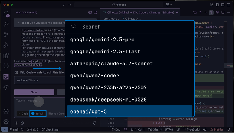Click the Prettier status bar item
This screenshot has height=133, width=234.
(217, 129)
